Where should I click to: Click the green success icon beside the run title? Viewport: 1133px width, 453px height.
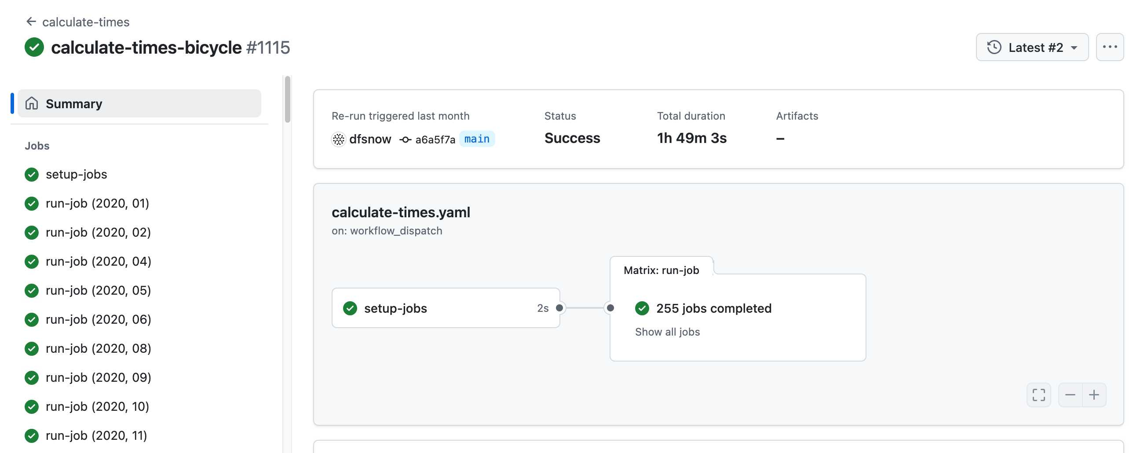pos(34,47)
